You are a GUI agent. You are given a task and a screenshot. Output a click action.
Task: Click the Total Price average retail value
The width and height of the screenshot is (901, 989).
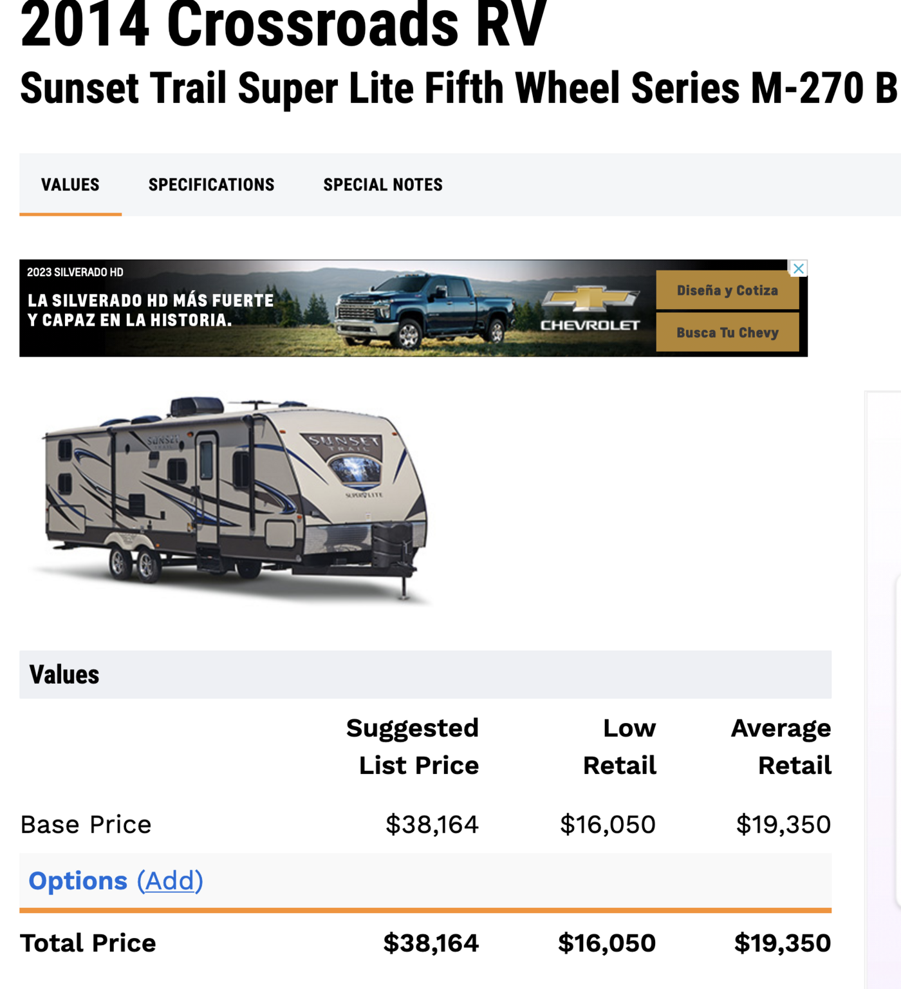(783, 943)
